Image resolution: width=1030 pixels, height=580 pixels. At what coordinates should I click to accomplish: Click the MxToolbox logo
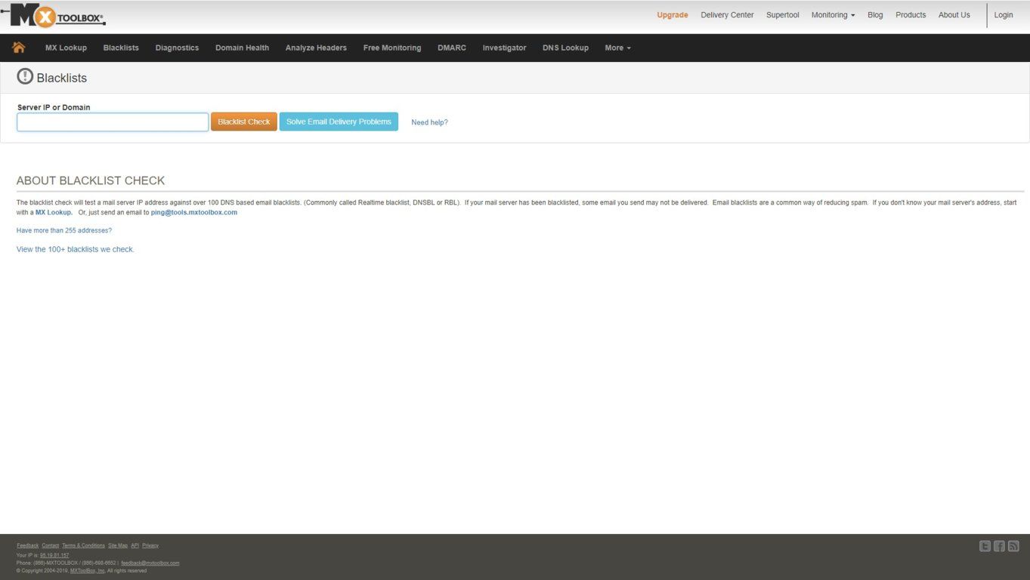(54, 15)
